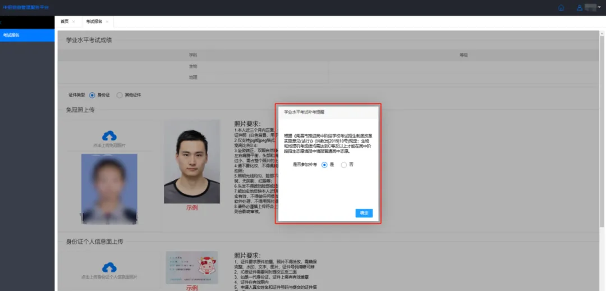This screenshot has height=291, width=606.
Task: Click the 地理 row in the score table
Action: [328, 78]
